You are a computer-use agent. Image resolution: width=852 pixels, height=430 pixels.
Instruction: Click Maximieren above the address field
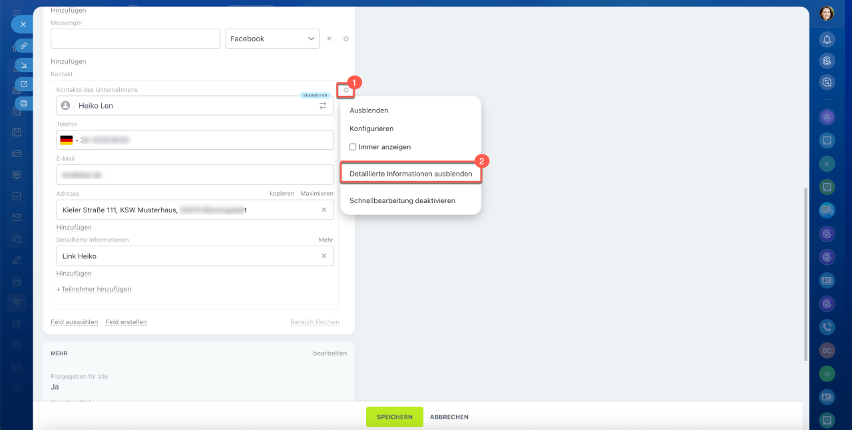[317, 194]
